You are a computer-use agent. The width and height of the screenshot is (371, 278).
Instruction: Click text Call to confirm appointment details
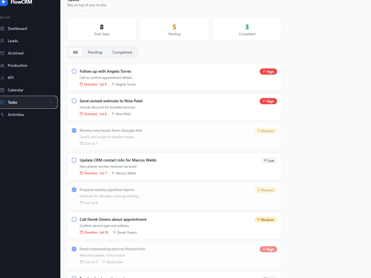click(106, 78)
